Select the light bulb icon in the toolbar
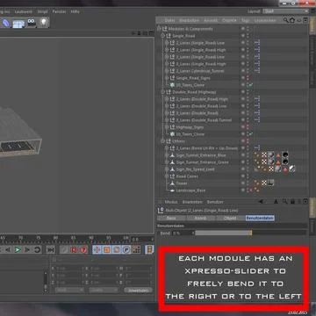Viewport: 316px width, 316px height. click(43, 23)
